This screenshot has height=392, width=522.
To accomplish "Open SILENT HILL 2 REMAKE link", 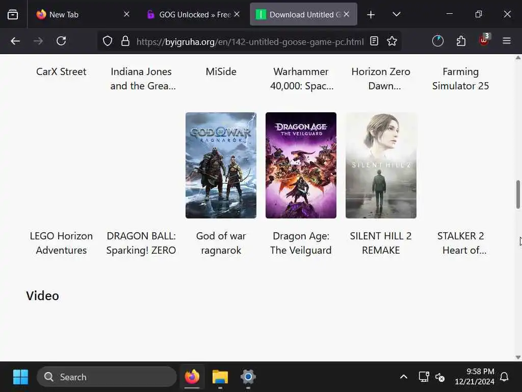I will (381, 243).
